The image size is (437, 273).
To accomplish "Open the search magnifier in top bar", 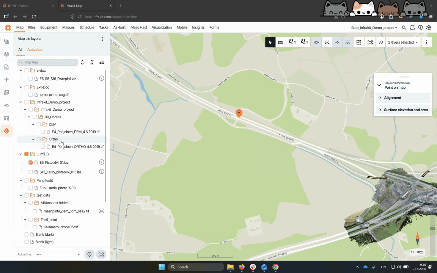I will 404,28.
